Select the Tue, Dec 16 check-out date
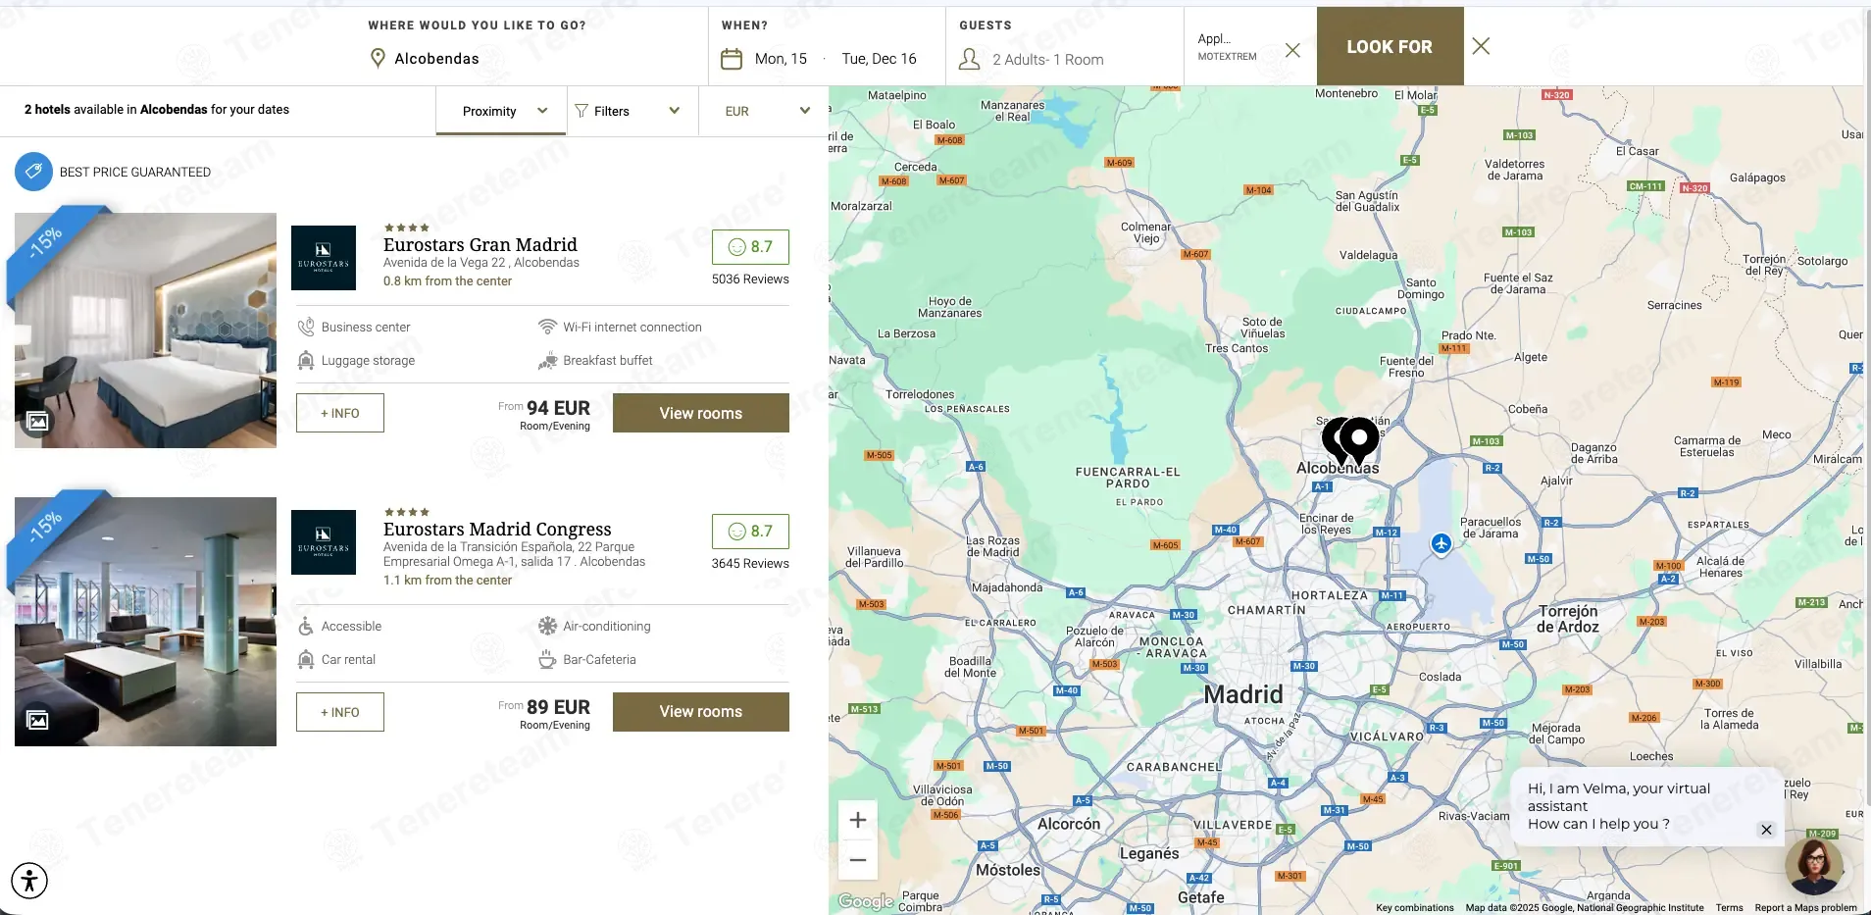This screenshot has width=1871, height=915. tap(879, 59)
